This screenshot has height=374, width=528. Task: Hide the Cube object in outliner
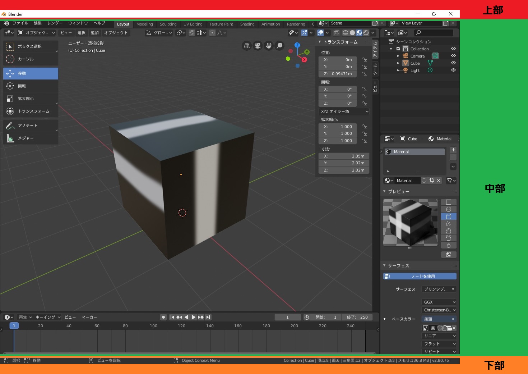[x=453, y=63]
